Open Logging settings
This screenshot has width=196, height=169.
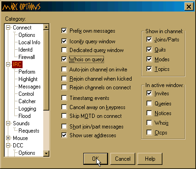tap(27, 109)
